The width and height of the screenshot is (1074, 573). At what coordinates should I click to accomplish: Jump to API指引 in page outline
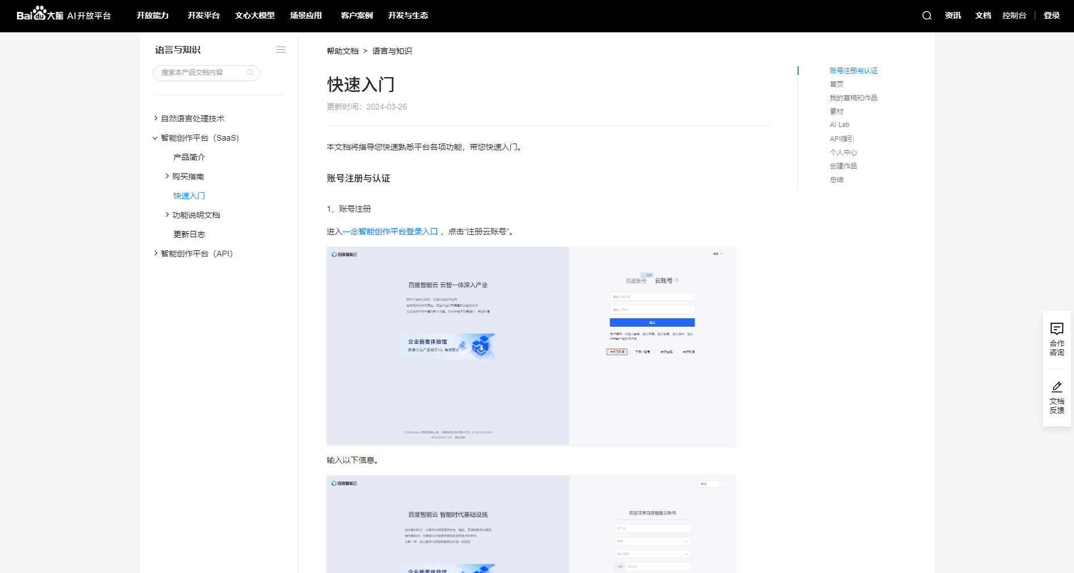[842, 139]
